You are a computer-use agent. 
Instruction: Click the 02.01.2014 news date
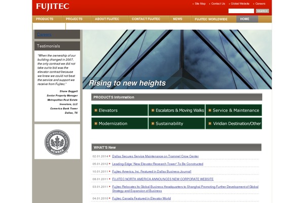tap(100, 156)
